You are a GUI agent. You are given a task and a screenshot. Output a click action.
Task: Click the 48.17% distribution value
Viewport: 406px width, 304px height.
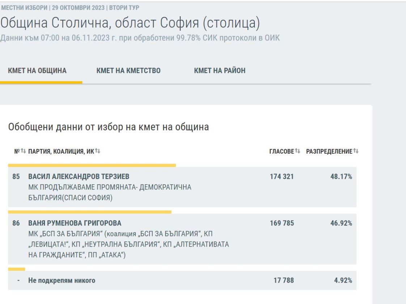pos(341,176)
